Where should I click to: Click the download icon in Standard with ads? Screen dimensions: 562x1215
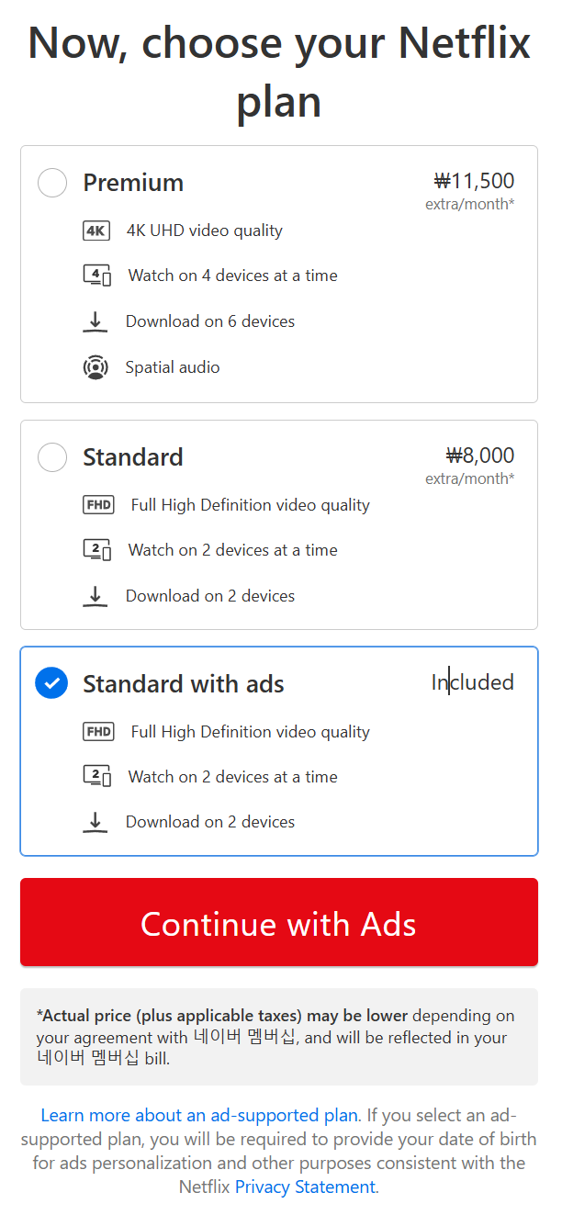pyautogui.click(x=95, y=822)
